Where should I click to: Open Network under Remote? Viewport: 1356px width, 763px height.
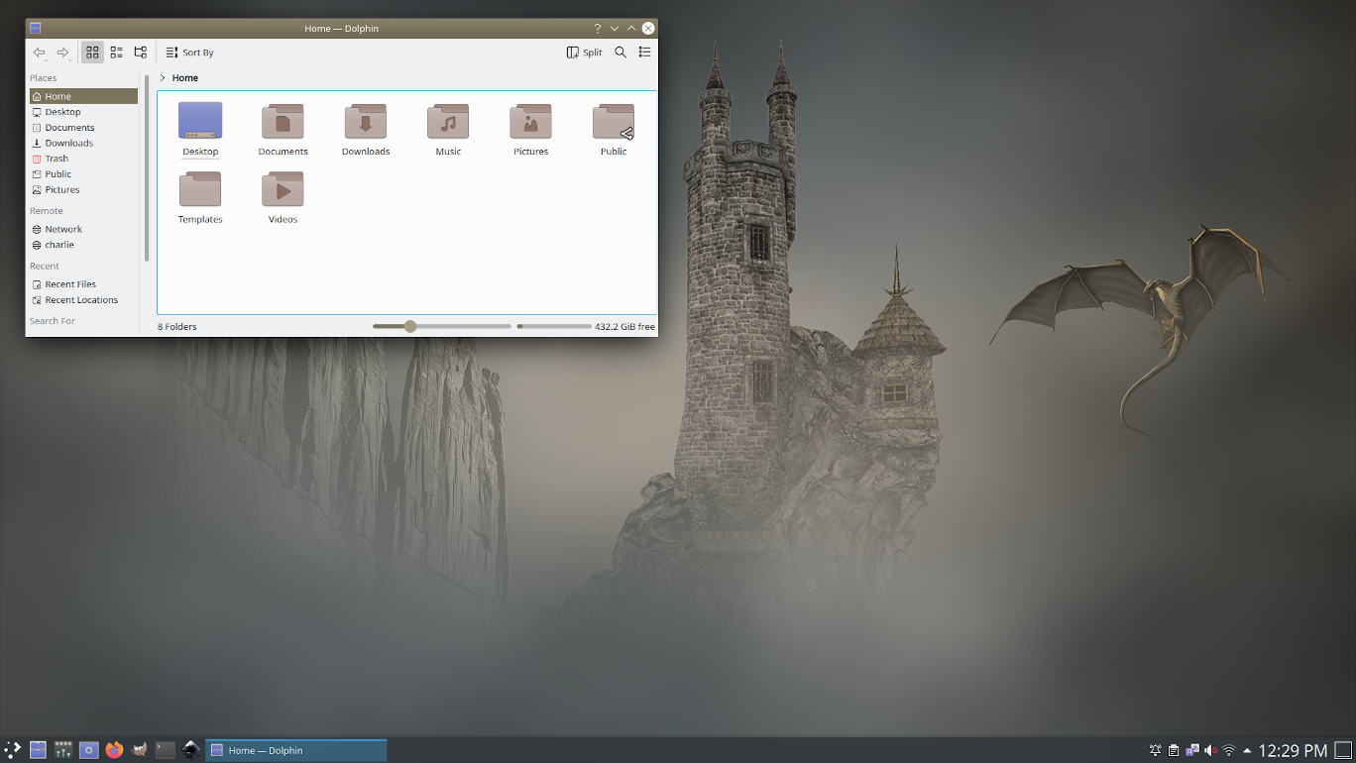(x=83, y=229)
